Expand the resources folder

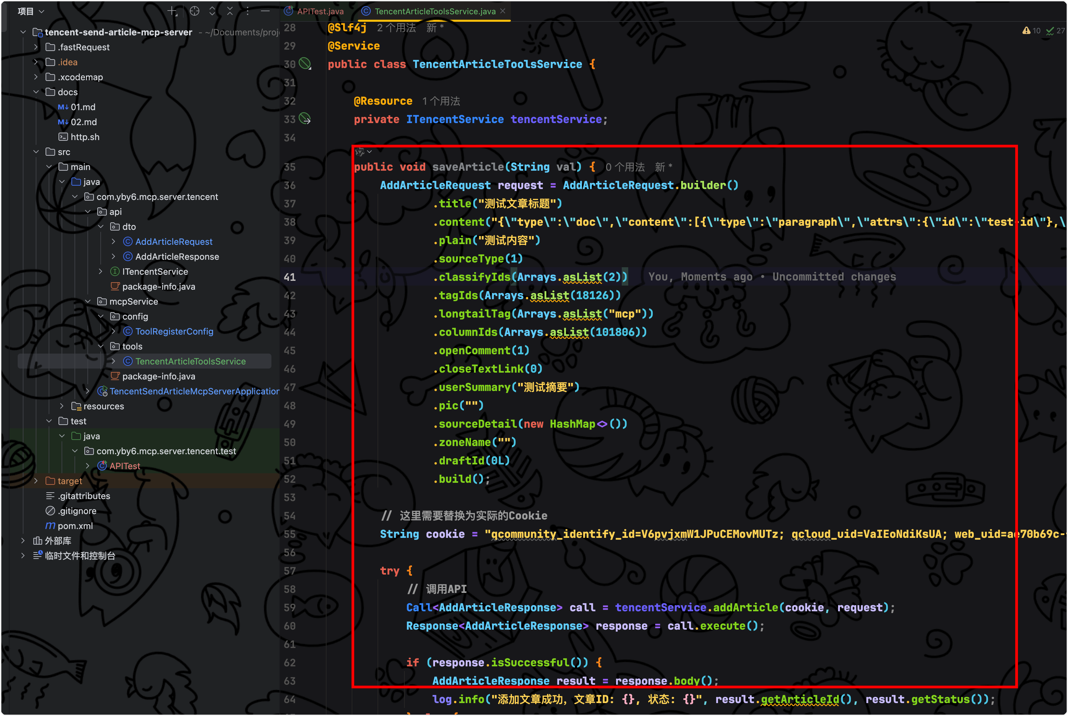coord(62,406)
